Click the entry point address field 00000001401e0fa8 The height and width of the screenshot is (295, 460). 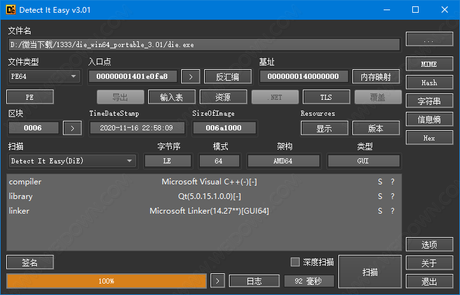pyautogui.click(x=132, y=76)
